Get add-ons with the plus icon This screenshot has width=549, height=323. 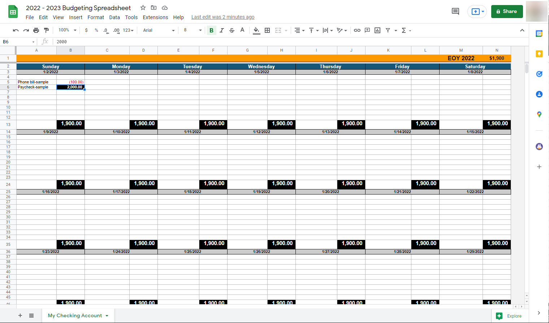[539, 167]
